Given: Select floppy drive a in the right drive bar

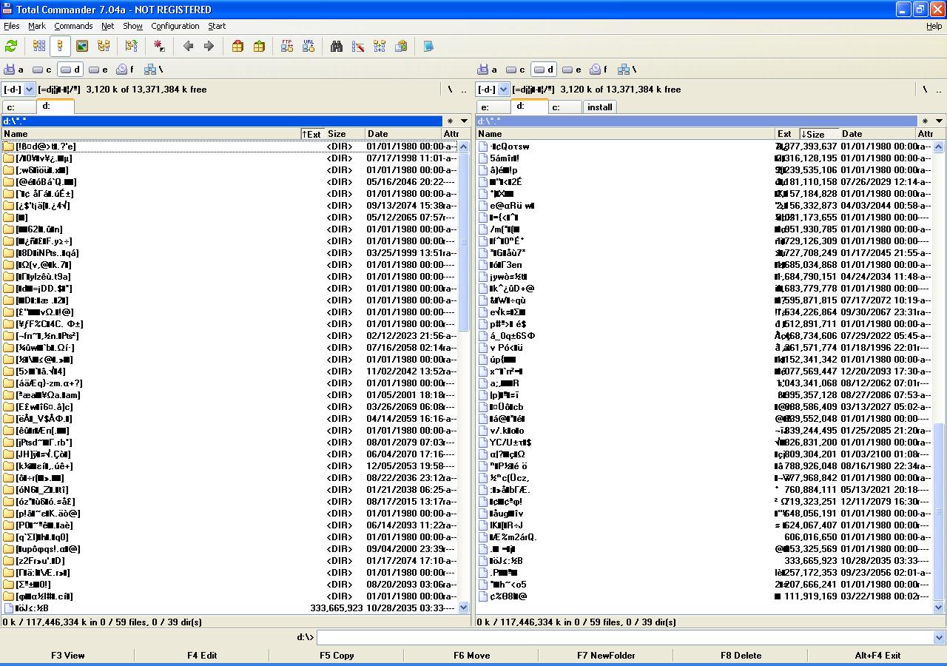Looking at the screenshot, I should [x=488, y=70].
